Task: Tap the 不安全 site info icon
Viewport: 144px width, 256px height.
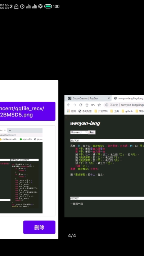Action: 107,105
